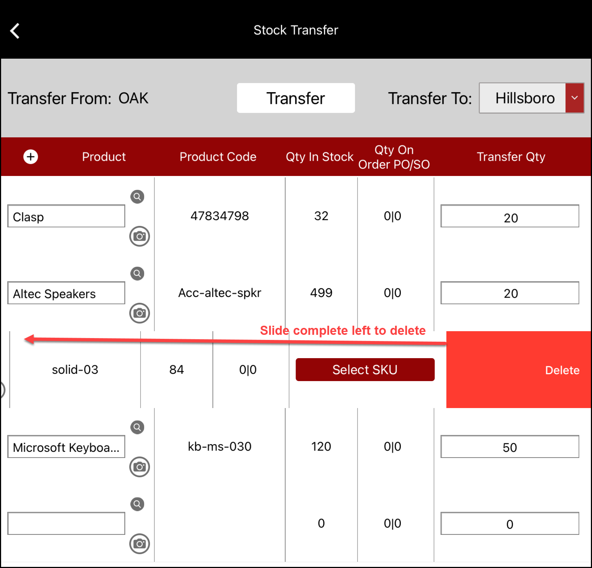Tap camera icon in Microsoft Keyboard row
592x568 pixels.
pyautogui.click(x=139, y=467)
